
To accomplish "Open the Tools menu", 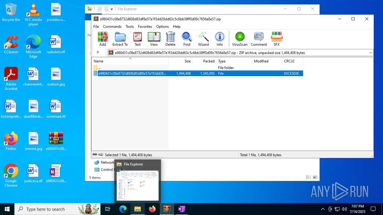I will (x=130, y=27).
